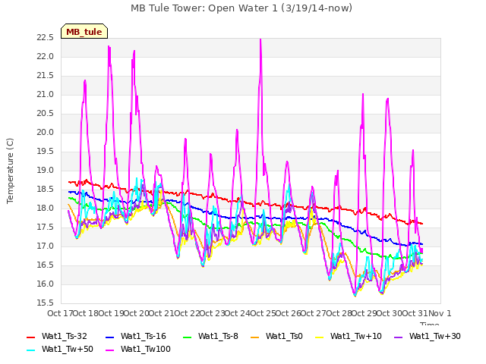Click the Oct 19 x-axis date label

point(112,313)
